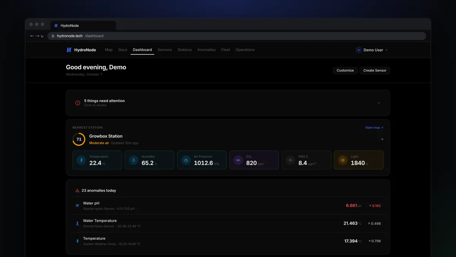Click the Light 1840 reading
This screenshot has width=456, height=257.
[x=358, y=163]
